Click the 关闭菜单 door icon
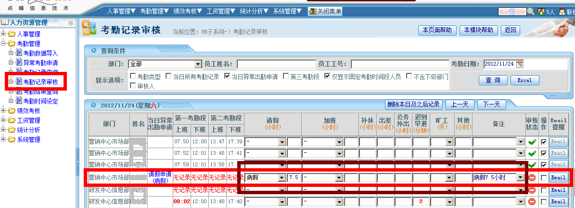This screenshot has width=575, height=208. (312, 12)
